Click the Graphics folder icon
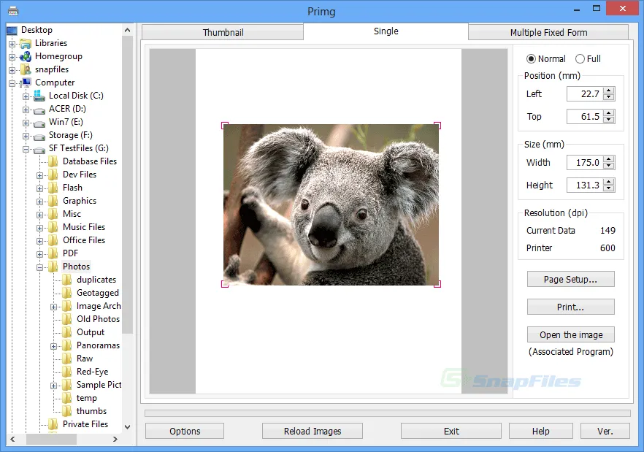The width and height of the screenshot is (644, 452). (53, 201)
